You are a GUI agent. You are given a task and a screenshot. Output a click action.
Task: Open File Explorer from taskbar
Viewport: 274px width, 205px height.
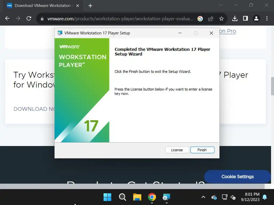pos(137,197)
